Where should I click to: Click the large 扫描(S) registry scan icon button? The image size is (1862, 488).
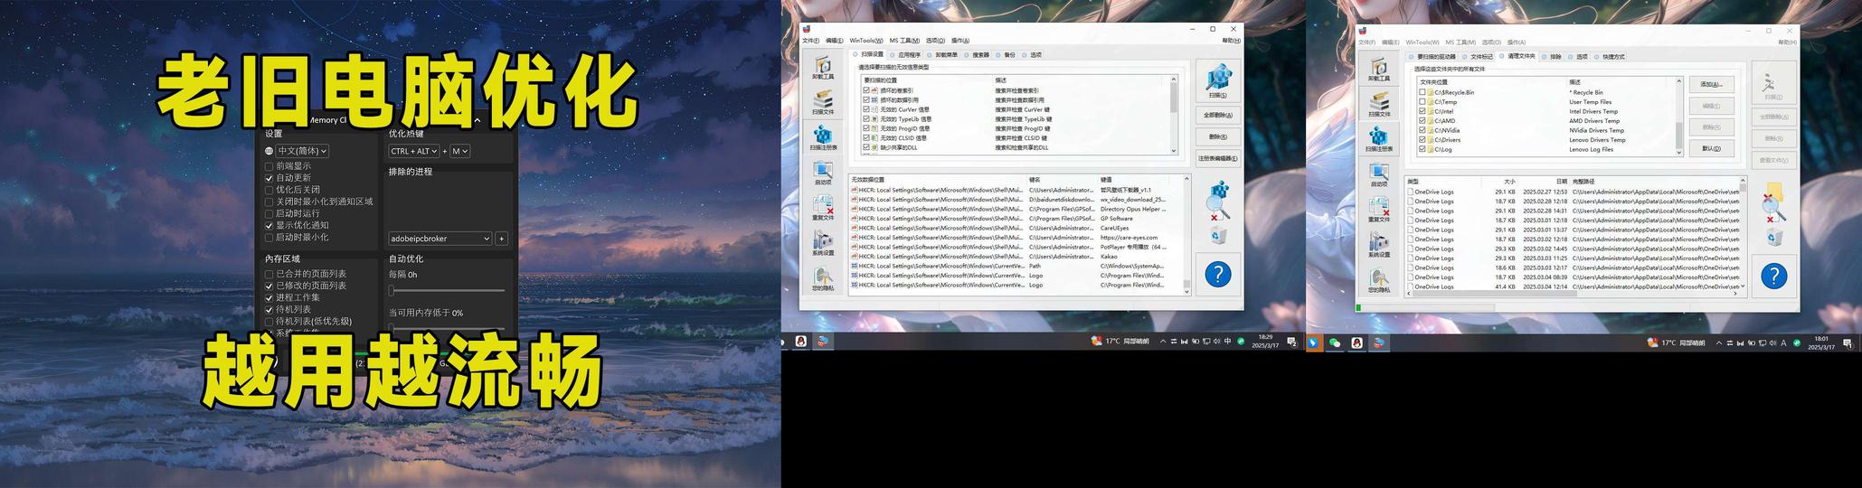pyautogui.click(x=1217, y=80)
